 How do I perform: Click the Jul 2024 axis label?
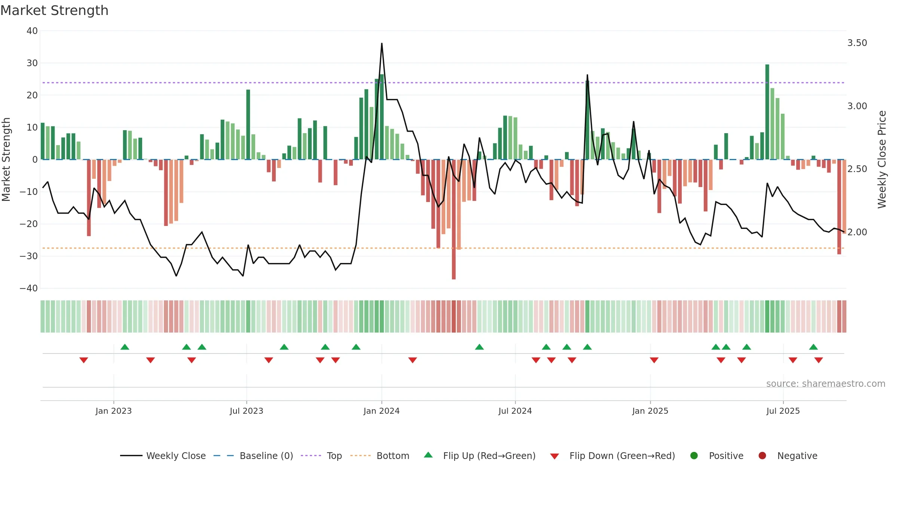tap(515, 411)
